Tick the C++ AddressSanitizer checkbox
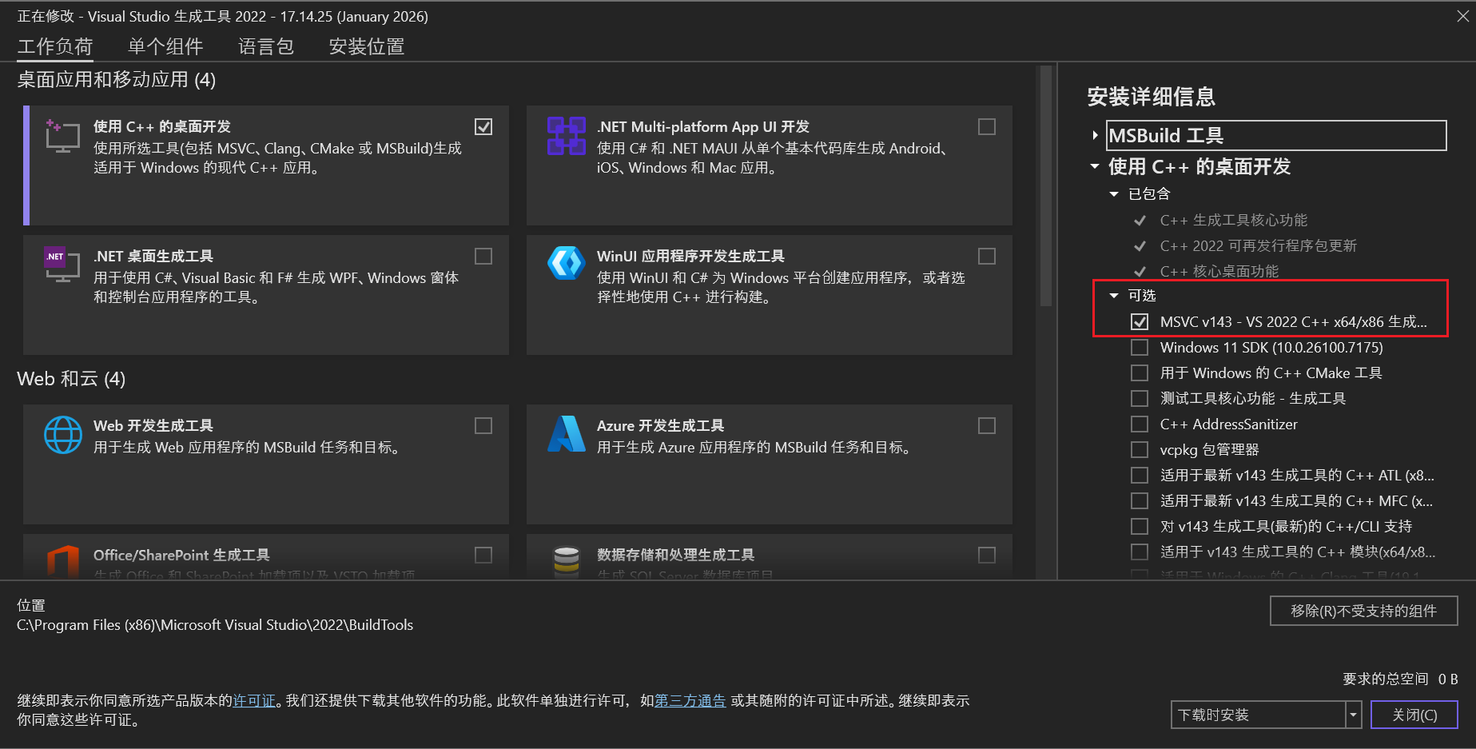Screen dimensions: 1476x749 pos(1140,424)
